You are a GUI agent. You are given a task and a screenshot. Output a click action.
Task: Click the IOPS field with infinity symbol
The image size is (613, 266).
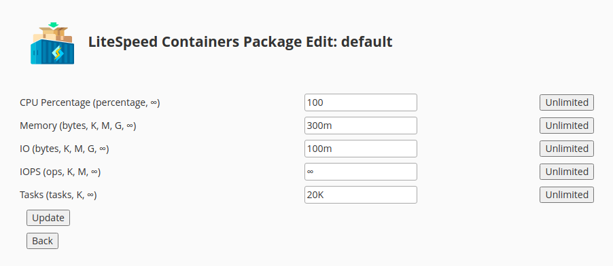[360, 172]
